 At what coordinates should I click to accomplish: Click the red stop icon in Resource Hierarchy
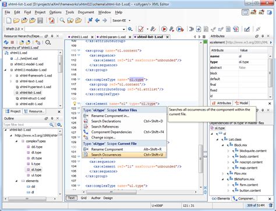[12, 42]
